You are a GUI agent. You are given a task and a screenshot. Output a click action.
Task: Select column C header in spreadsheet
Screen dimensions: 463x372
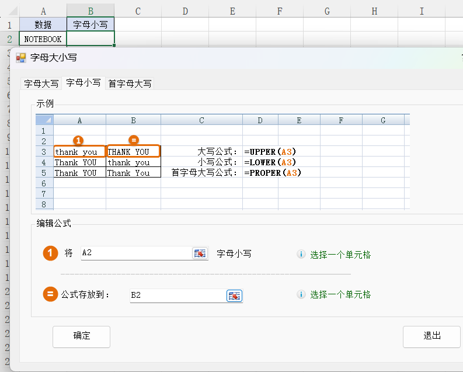point(137,11)
